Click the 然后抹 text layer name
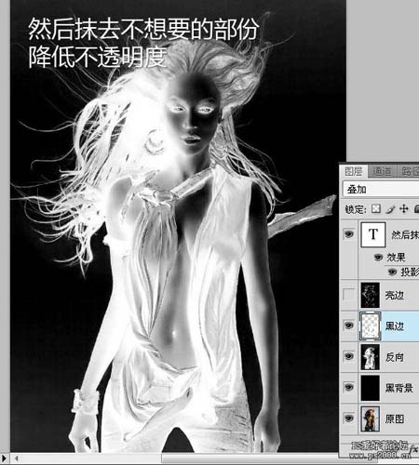The height and width of the screenshot is (465, 419). pyautogui.click(x=405, y=234)
